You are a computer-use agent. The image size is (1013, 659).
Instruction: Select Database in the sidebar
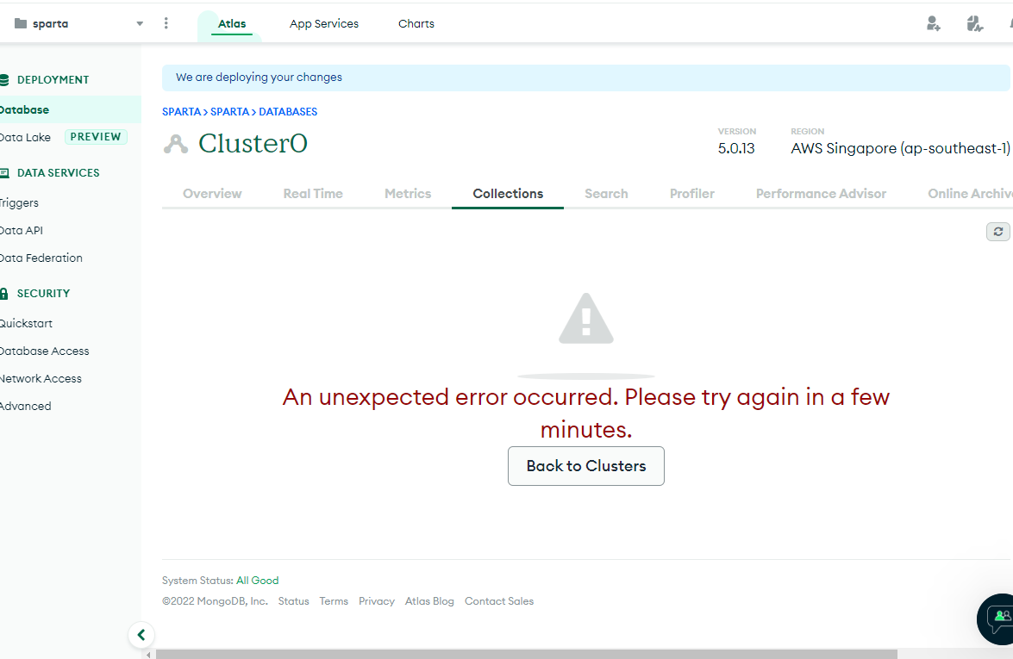71,109
